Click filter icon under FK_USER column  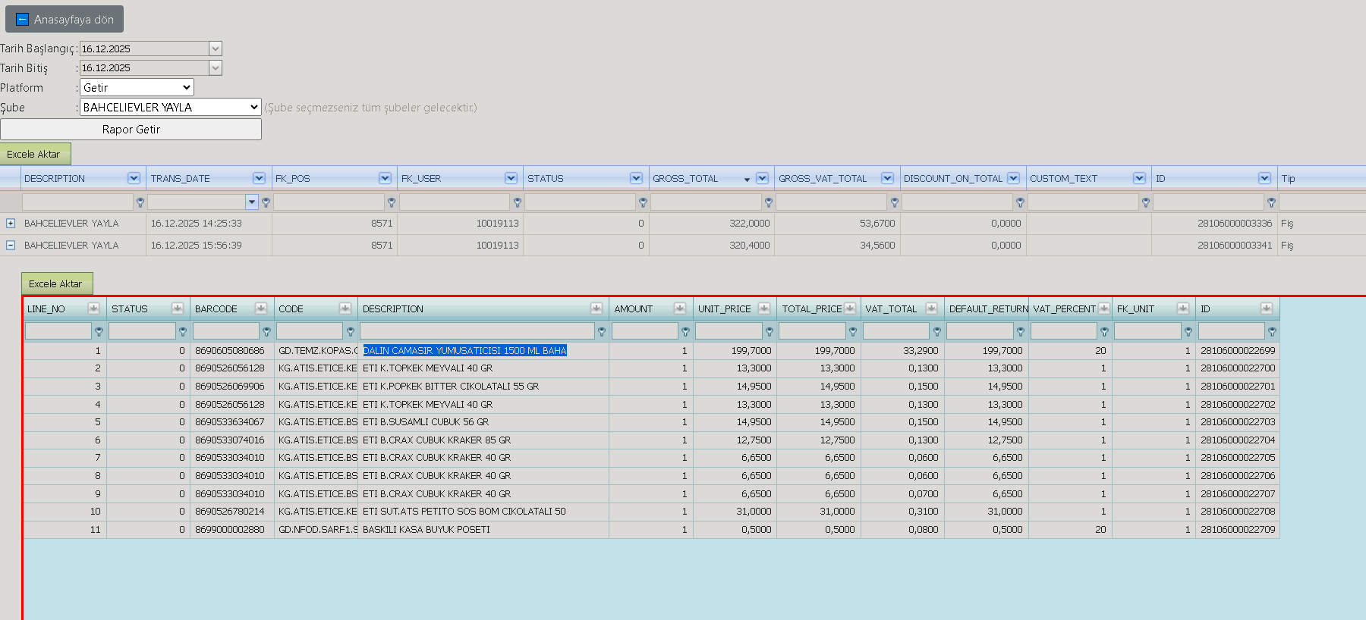518,202
